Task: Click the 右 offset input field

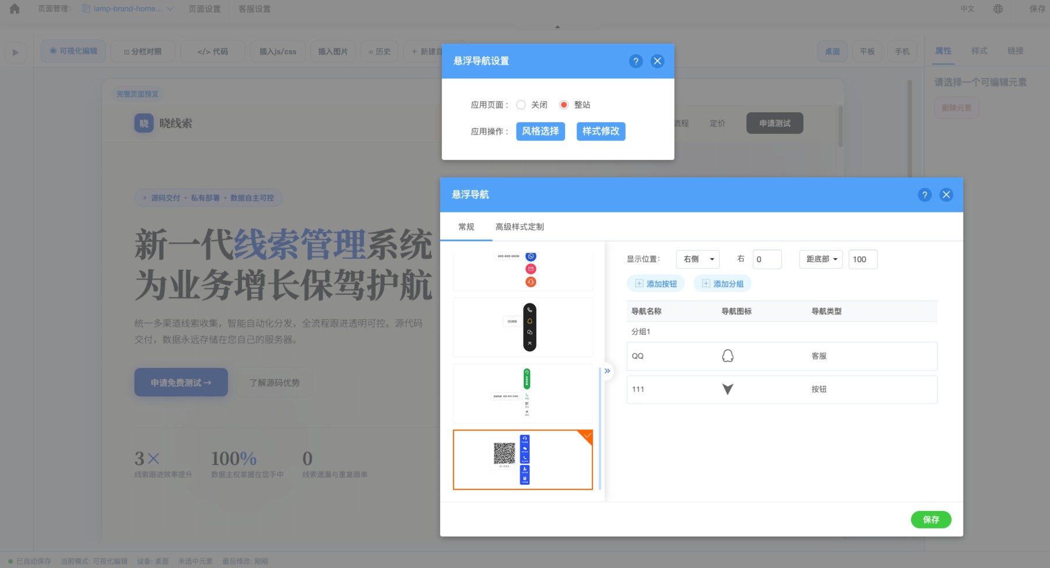Action: tap(767, 259)
